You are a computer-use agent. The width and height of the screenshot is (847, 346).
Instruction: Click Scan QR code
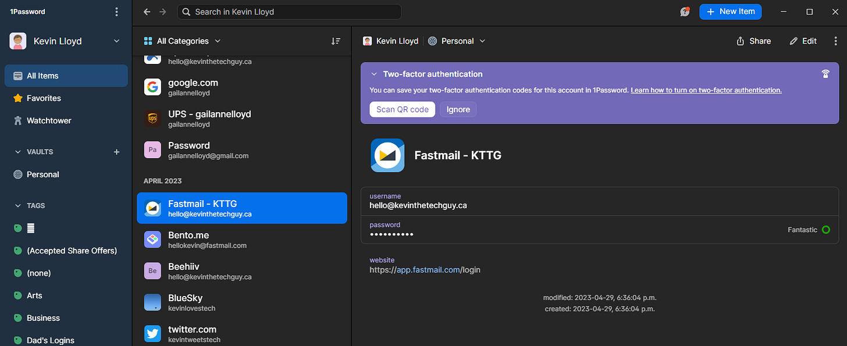(x=402, y=109)
